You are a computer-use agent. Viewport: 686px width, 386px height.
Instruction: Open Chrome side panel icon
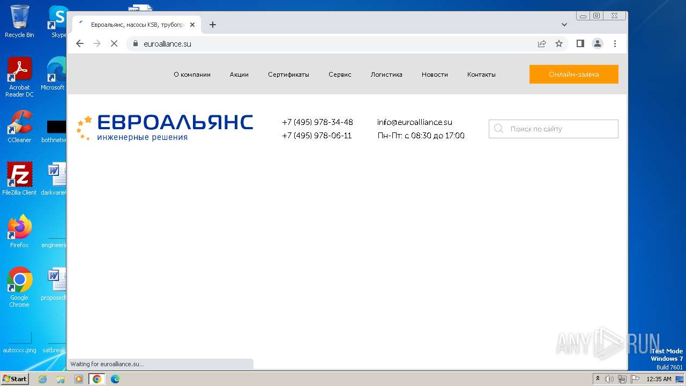(x=580, y=43)
